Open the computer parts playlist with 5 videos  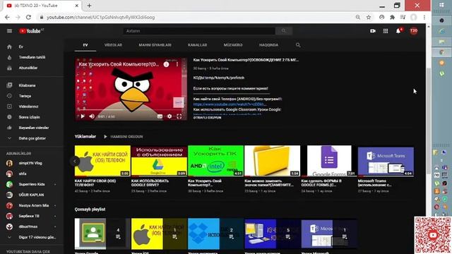coord(273,234)
